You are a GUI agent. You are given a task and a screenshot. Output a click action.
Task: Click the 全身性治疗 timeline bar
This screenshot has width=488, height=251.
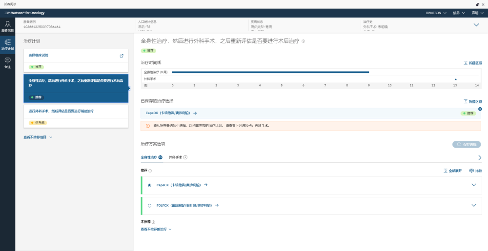tap(270, 72)
